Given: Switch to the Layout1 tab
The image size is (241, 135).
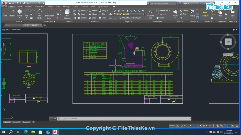Looking at the screenshot, I should pos(16,122).
